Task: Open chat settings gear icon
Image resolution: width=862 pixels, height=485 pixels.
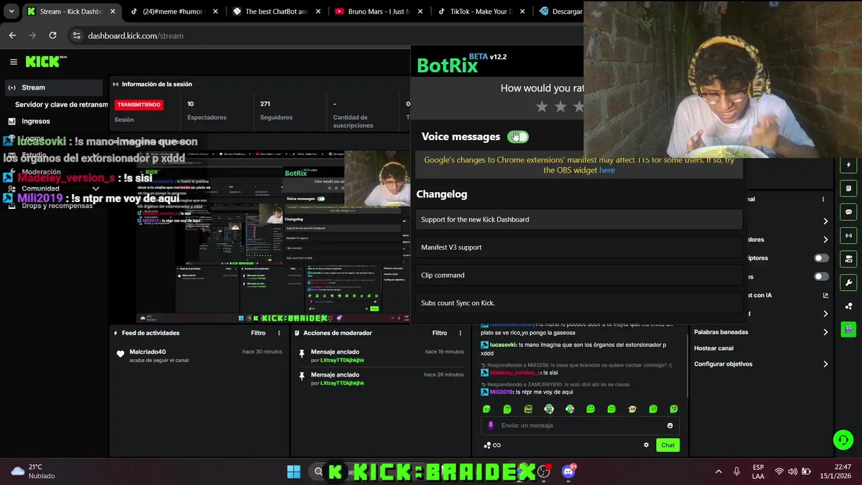Action: coord(646,445)
